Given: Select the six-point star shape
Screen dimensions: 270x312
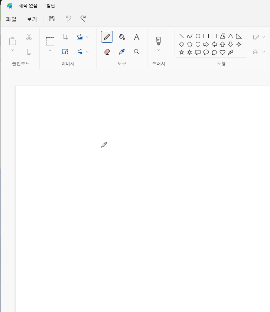Looking at the screenshot, I should [x=189, y=52].
